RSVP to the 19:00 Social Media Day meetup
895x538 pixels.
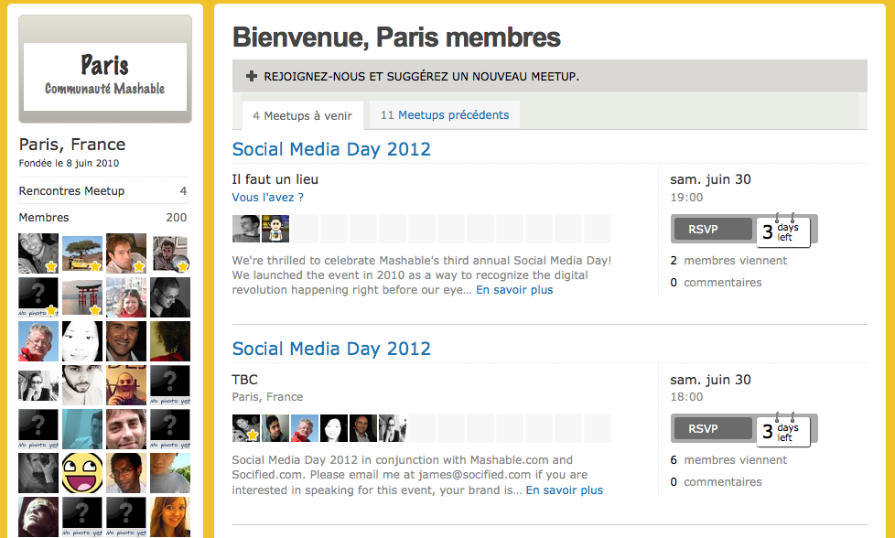[713, 229]
